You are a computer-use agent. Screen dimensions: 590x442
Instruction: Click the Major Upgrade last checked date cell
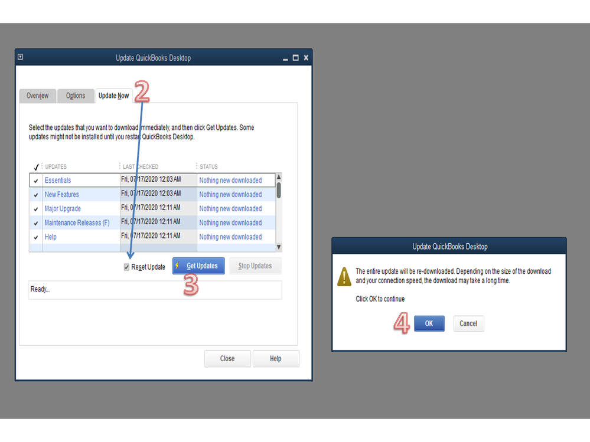coord(158,208)
